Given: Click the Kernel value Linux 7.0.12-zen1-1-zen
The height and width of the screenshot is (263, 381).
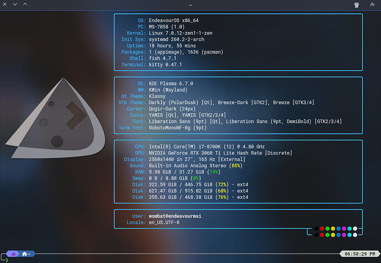Looking at the screenshot, I should pos(181,33).
